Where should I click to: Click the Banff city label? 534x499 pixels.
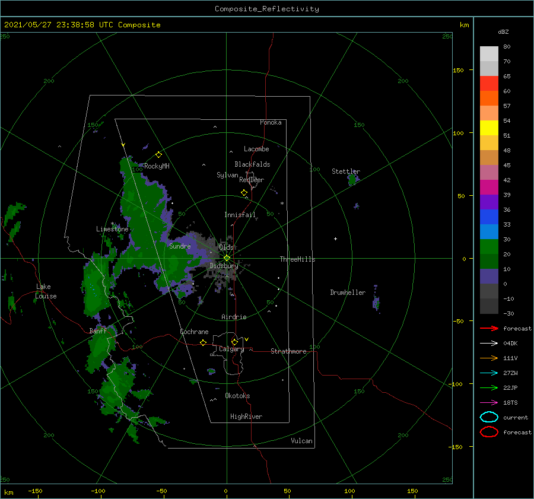point(98,330)
